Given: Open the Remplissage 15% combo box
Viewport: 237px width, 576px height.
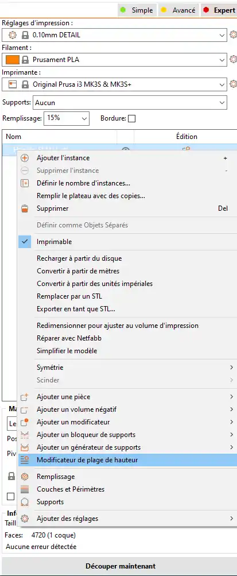Looking at the screenshot, I should pos(67,118).
